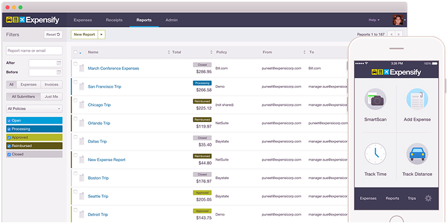Show All report types
The width and height of the screenshot is (448, 224).
(11, 85)
